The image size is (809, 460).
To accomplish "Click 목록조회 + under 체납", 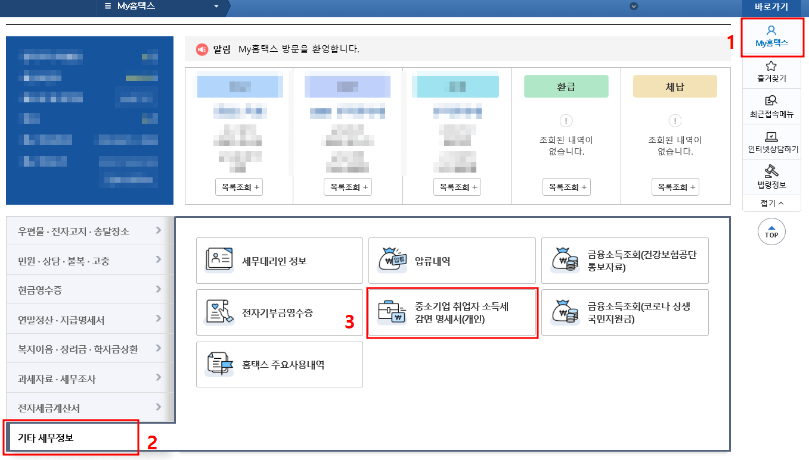I will pyautogui.click(x=675, y=187).
